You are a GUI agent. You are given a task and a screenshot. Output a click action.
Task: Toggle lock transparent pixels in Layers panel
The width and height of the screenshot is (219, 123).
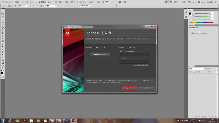[x=194, y=72]
